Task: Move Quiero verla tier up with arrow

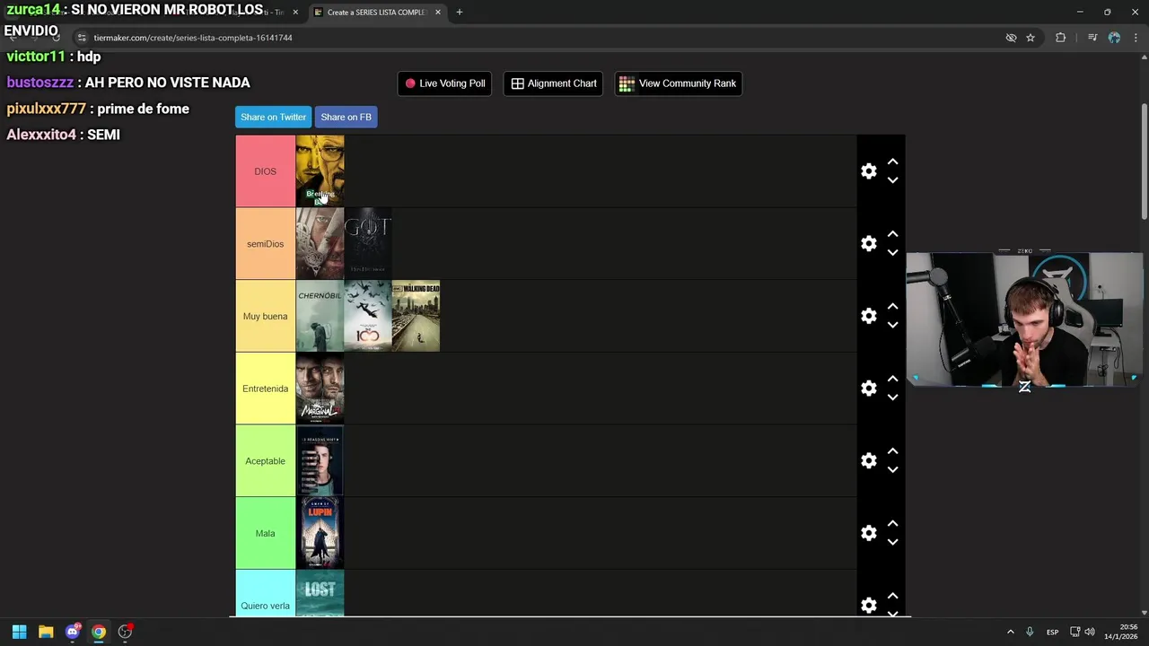Action: click(892, 597)
